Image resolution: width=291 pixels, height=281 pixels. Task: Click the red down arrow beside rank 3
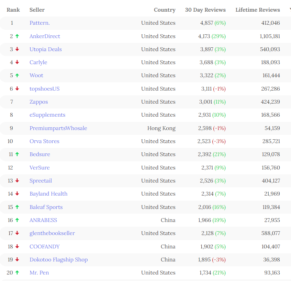17,49
